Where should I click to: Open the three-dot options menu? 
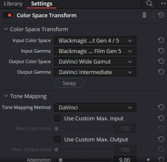pos(164,4)
